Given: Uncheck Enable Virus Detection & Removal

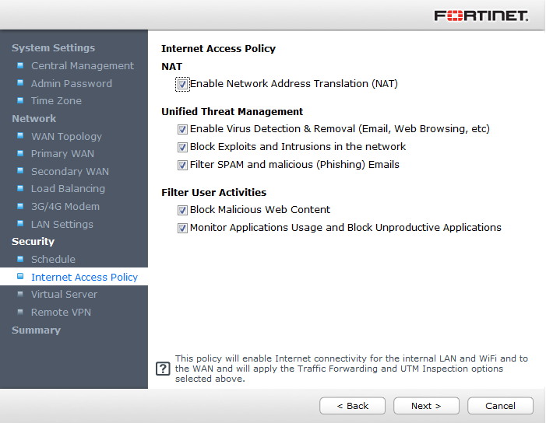Looking at the screenshot, I should pyautogui.click(x=182, y=129).
